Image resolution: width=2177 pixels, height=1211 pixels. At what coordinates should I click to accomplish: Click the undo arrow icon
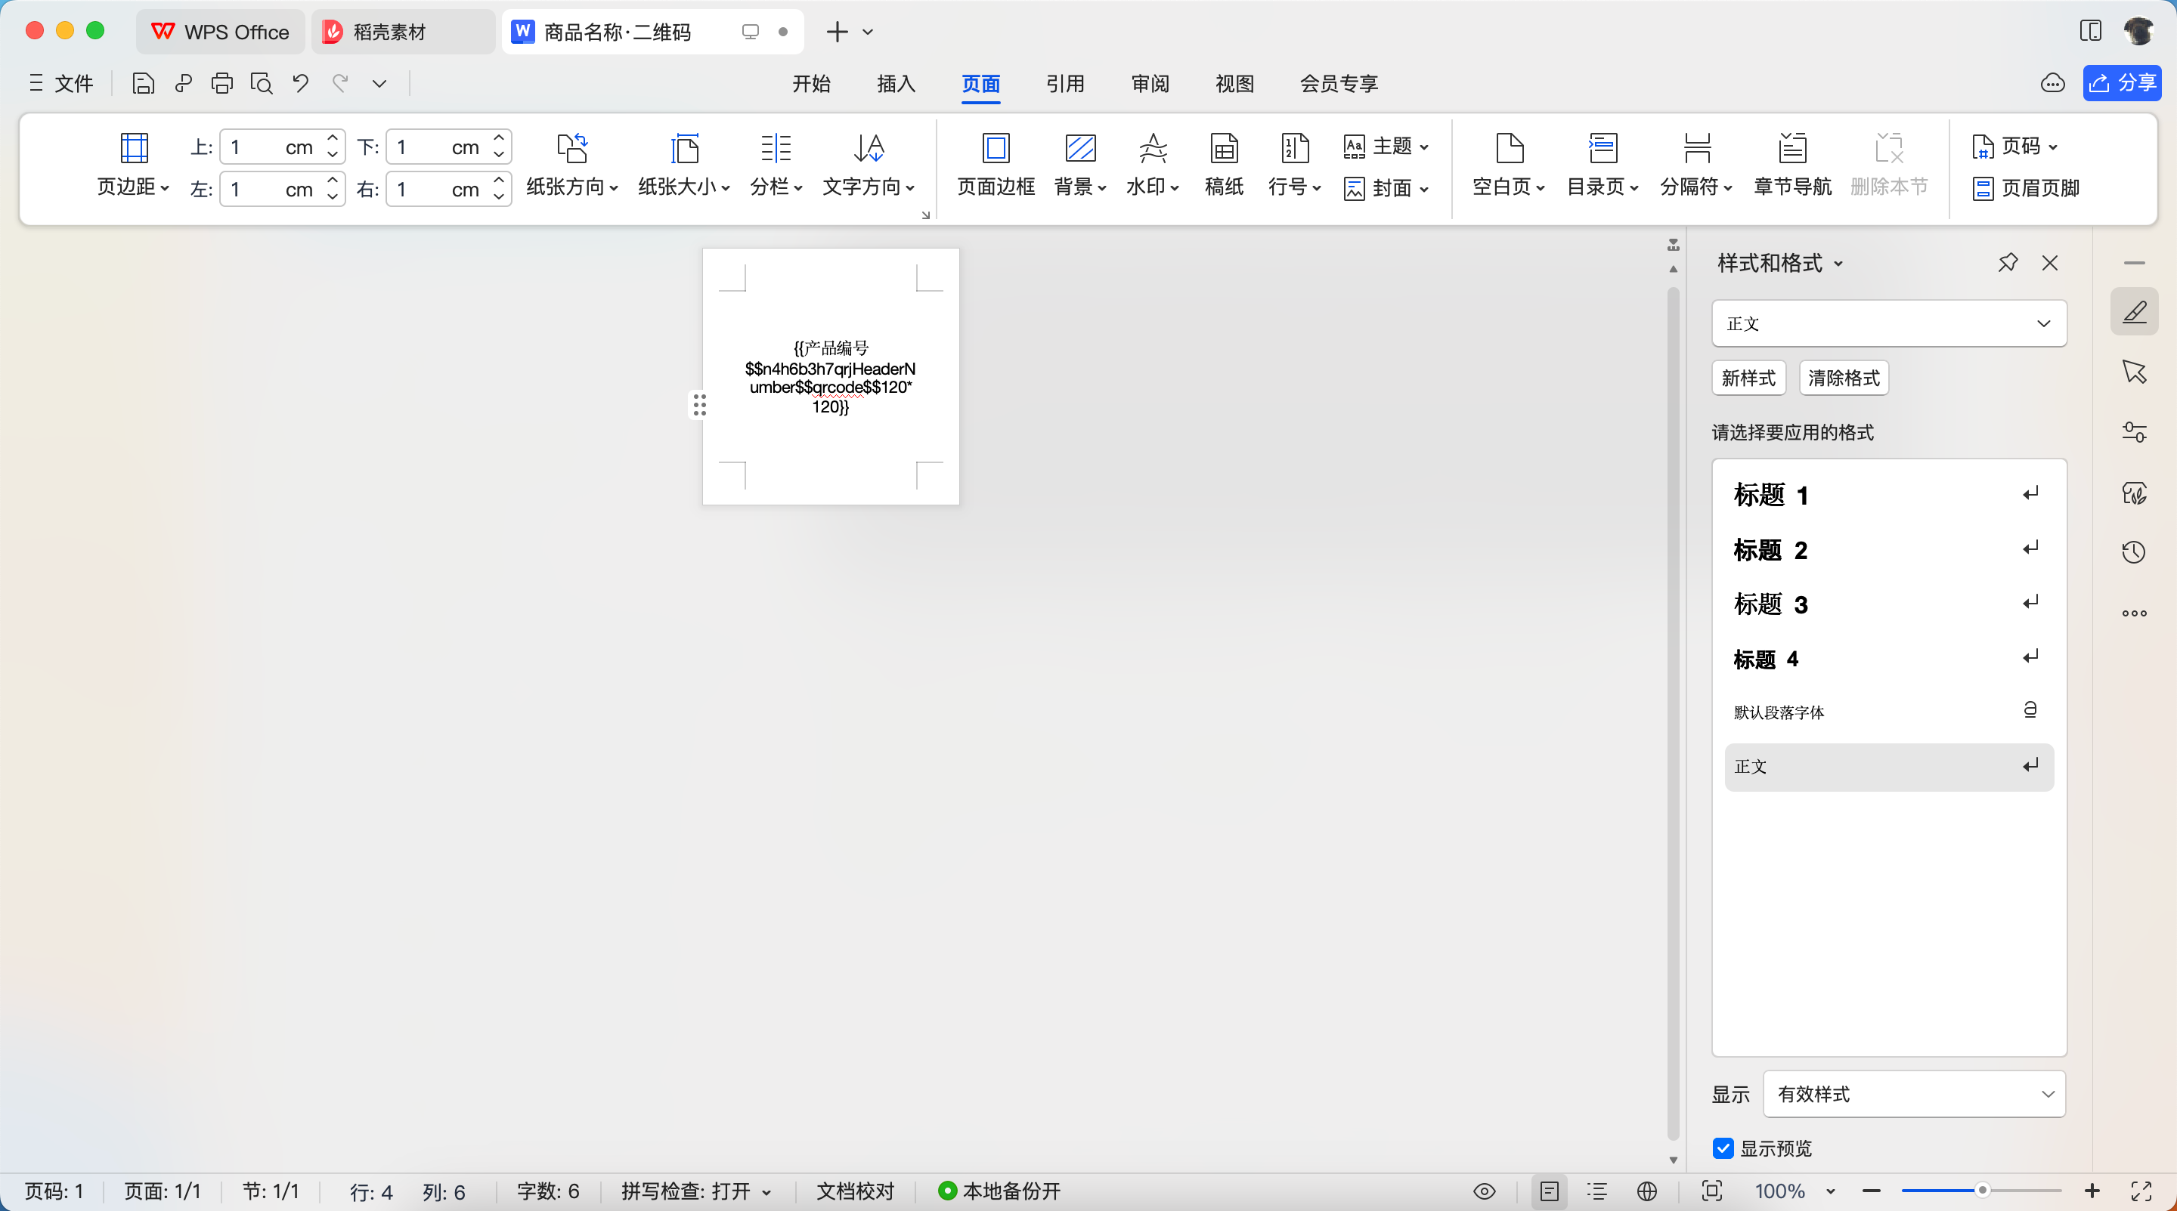pyautogui.click(x=301, y=84)
